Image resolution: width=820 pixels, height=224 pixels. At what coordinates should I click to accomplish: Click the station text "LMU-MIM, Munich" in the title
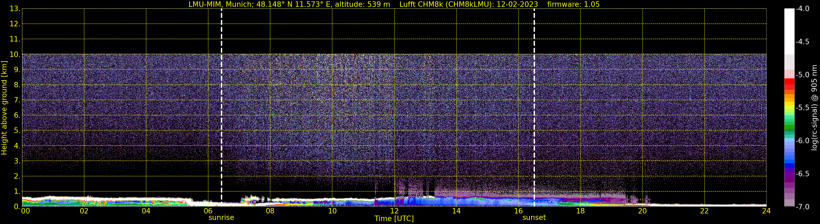(x=220, y=4)
